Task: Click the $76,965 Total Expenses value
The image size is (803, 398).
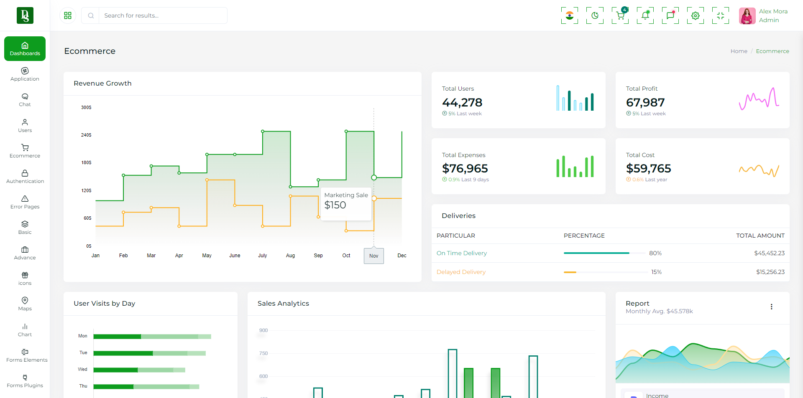Action: coord(465,168)
